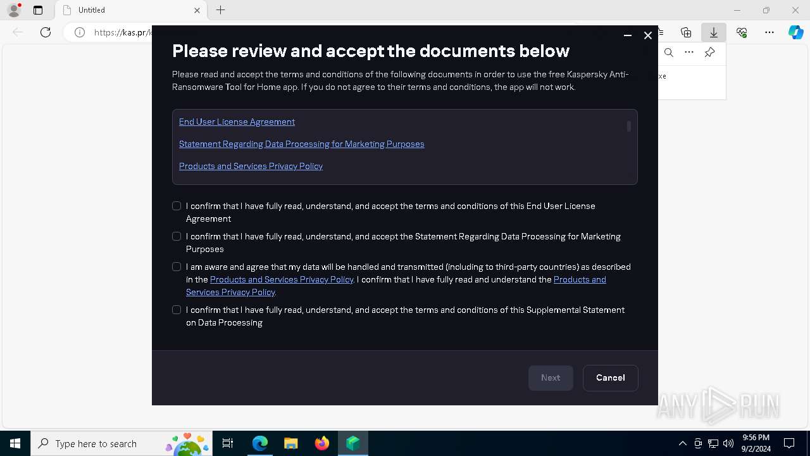This screenshot has width=810, height=456.
Task: Open Products and Services Privacy Policy in document list
Action: tap(251, 166)
